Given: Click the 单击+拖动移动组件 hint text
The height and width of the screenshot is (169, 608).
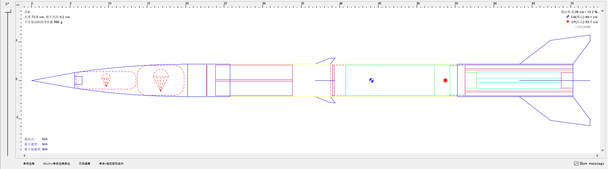Looking at the screenshot, I should [x=111, y=164].
